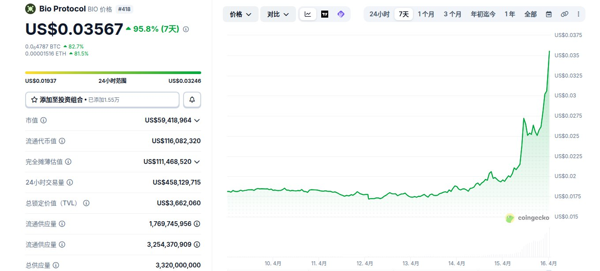This screenshot has width=600, height=271.
Task: Click info icon right of value 3,254,370,909
Action: [x=197, y=245]
